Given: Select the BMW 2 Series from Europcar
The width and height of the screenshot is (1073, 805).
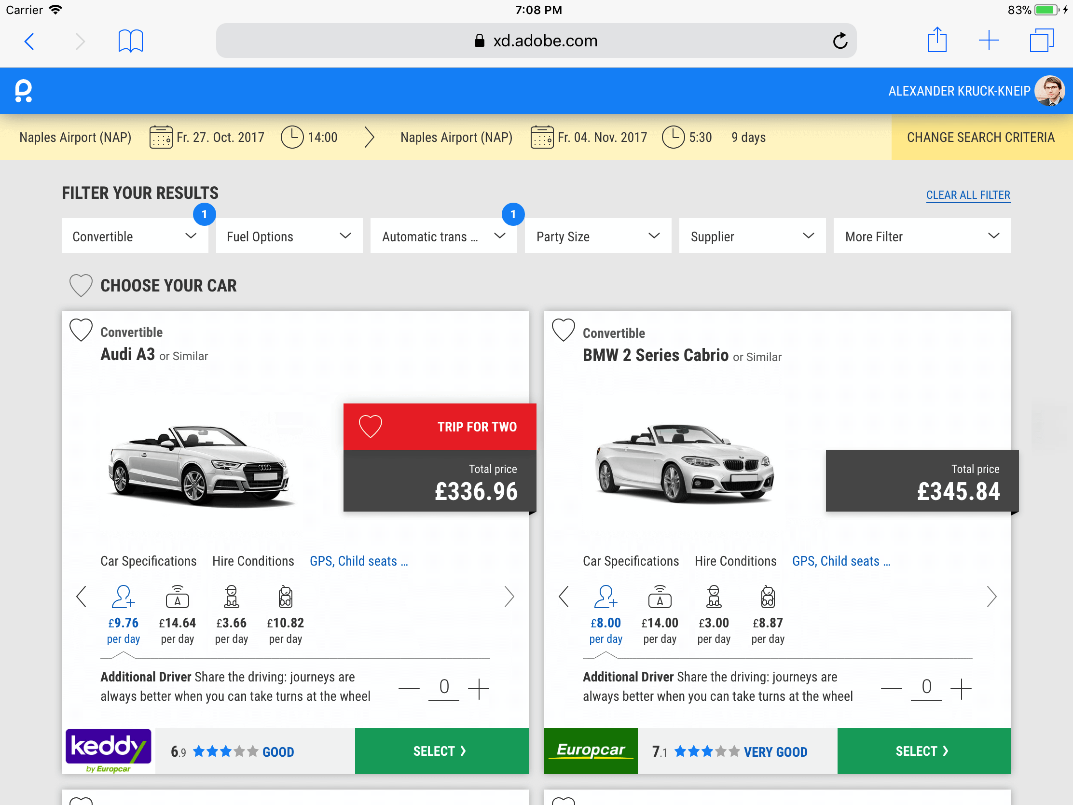Looking at the screenshot, I should click(x=924, y=751).
